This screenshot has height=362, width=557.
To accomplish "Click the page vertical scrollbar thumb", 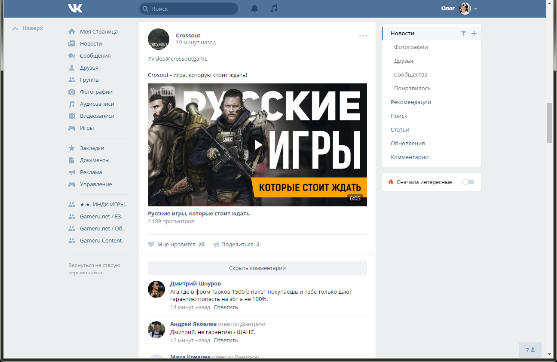I will (549, 123).
